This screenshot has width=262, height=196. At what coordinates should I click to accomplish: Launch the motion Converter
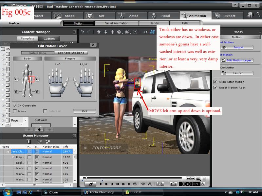click(x=237, y=73)
